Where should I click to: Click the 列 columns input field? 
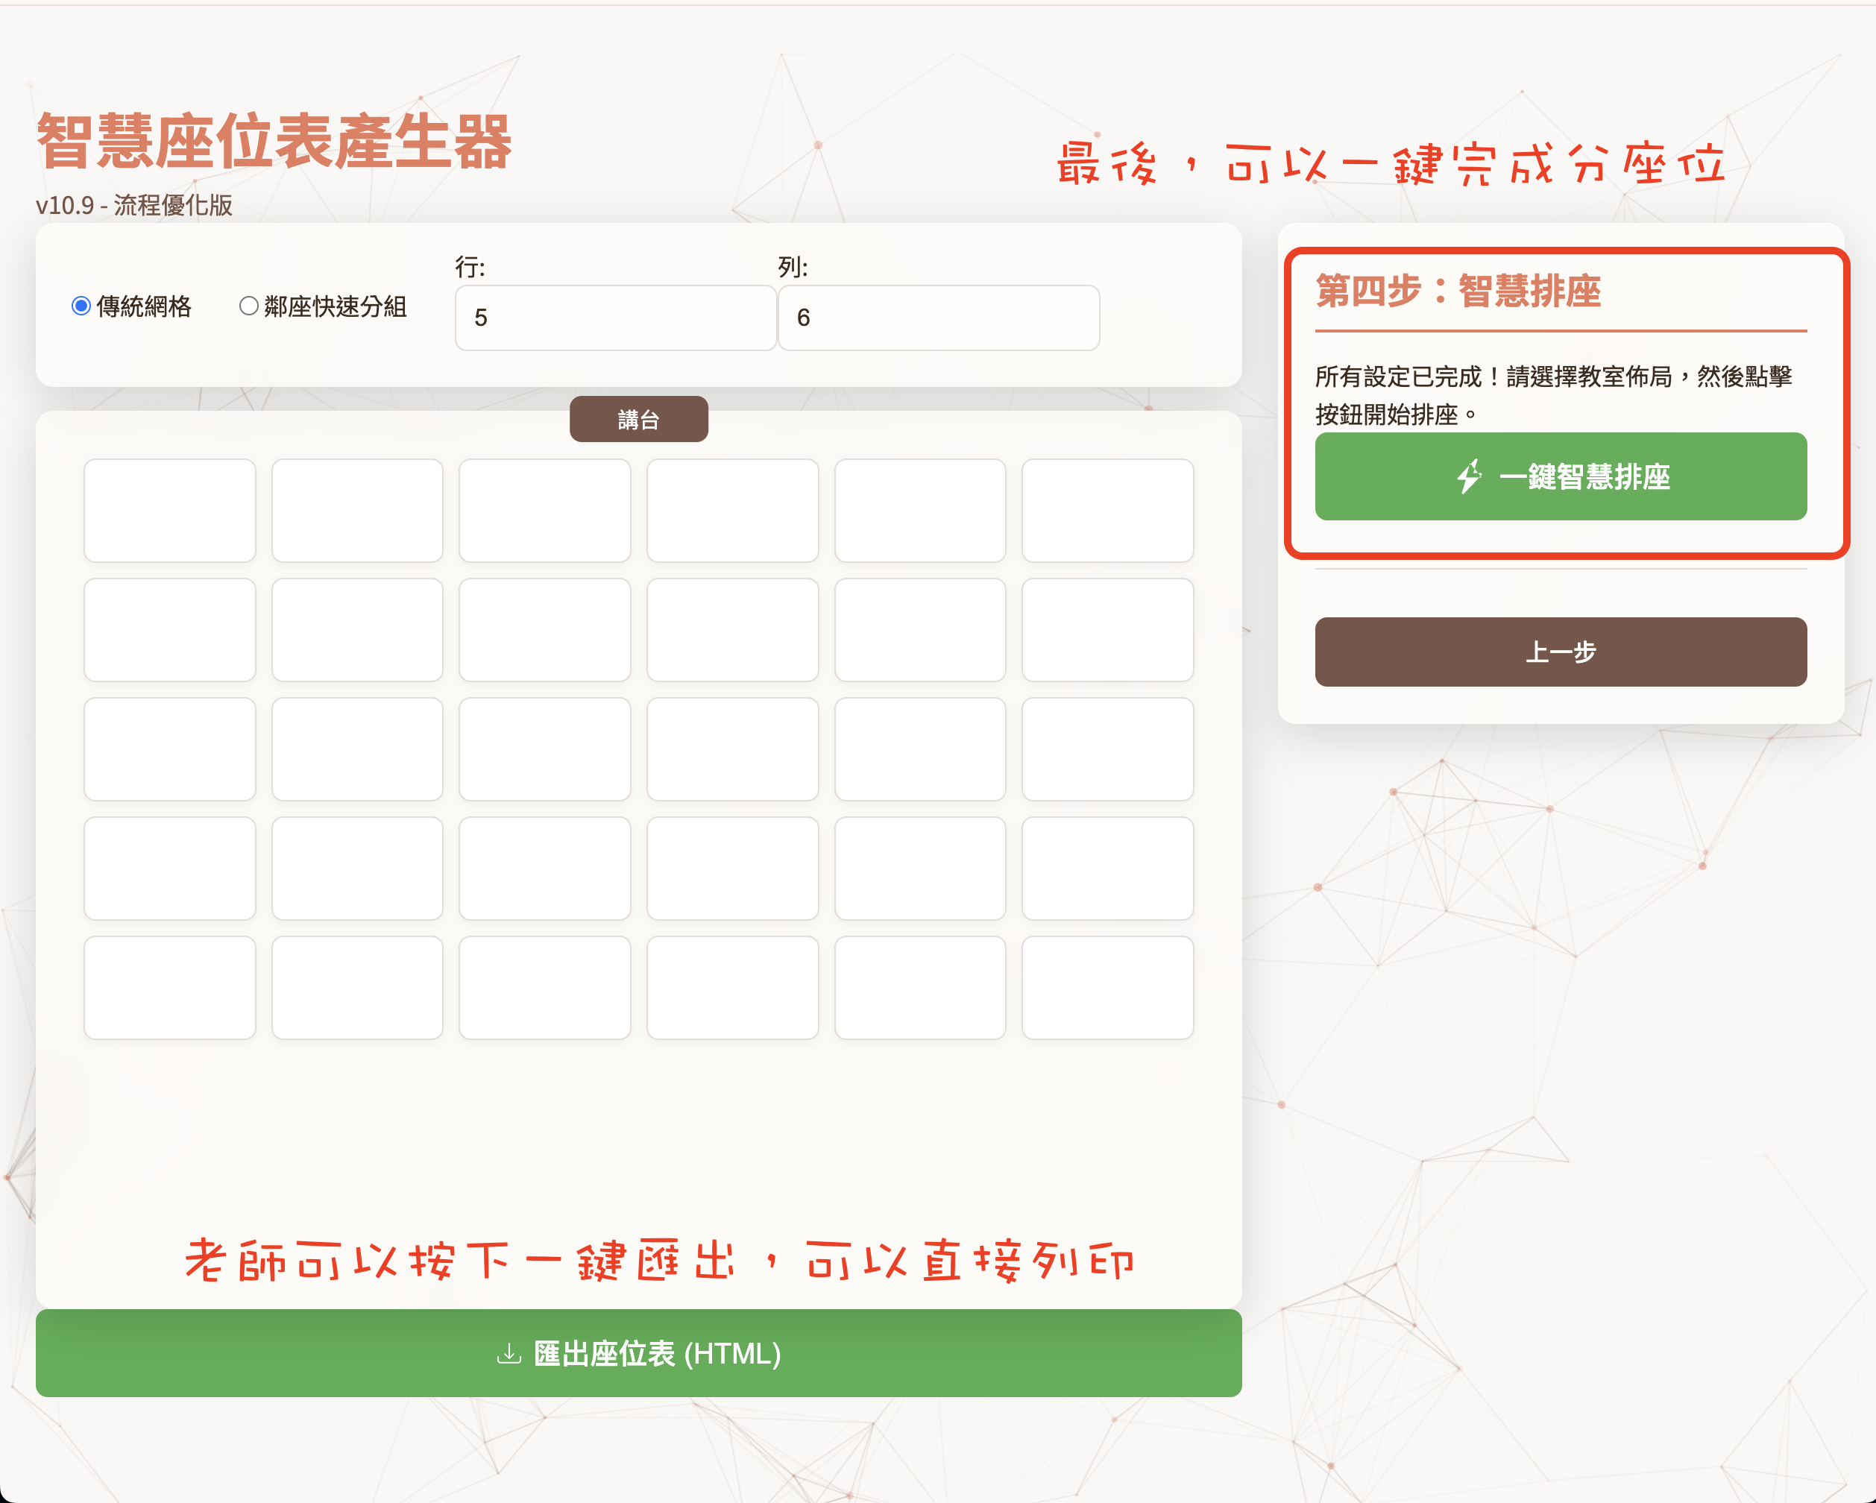938,318
